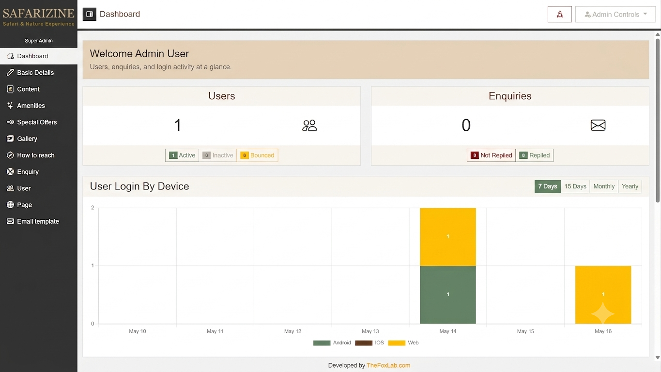Click the yellow Web bar for May 16
Viewport: 661px width, 372px height.
click(603, 295)
